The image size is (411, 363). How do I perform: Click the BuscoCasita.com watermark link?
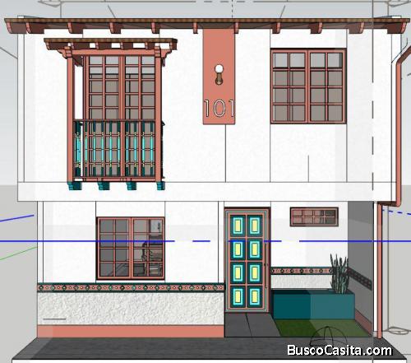point(339,351)
